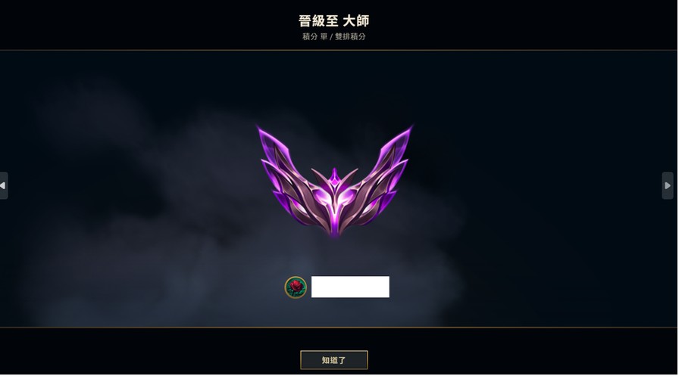The width and height of the screenshot is (682, 382).
Task: Click the purple Master rank emblem
Action: point(334,181)
